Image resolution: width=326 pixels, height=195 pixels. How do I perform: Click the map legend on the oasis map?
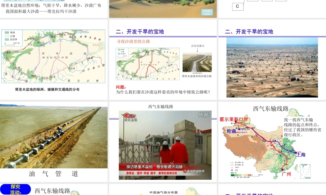tap(12, 37)
